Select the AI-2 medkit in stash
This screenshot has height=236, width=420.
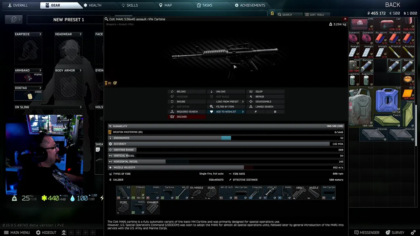(x=408, y=93)
